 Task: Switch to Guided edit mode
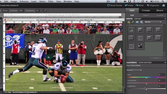click(x=160, y=15)
